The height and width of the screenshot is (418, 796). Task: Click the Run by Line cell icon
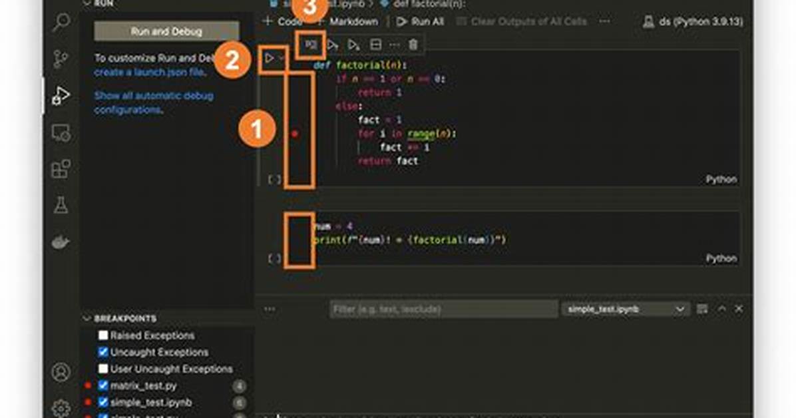(x=311, y=45)
